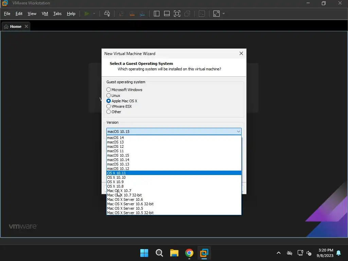Select the Other radio button
The height and width of the screenshot is (261, 348).
click(108, 111)
